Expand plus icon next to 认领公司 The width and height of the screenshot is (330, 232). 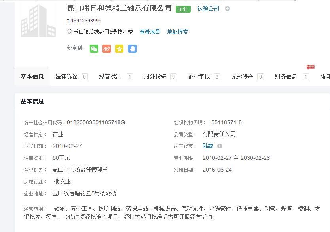[x=228, y=9]
